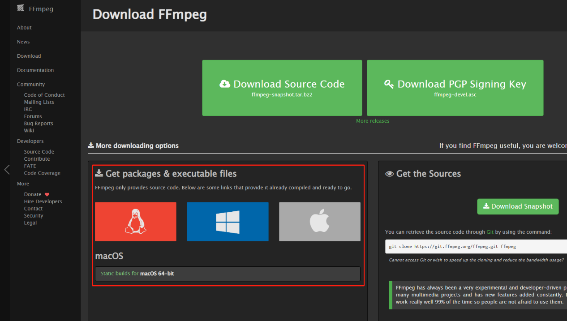Open Code Coverage under Developers
Screen dimensions: 567x321
click(42, 173)
